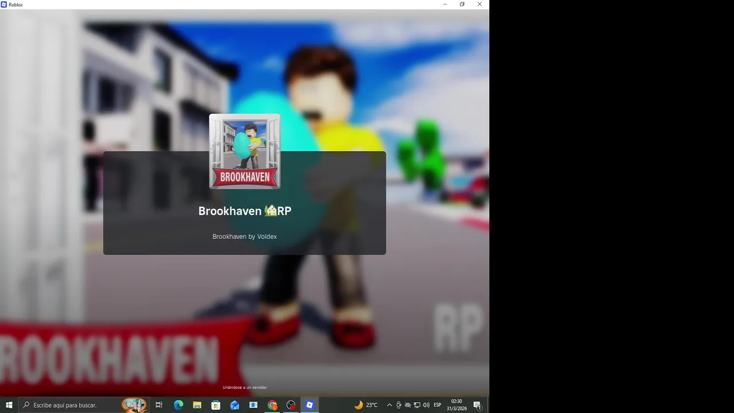Open the Windows notification center
The width and height of the screenshot is (734, 413).
(x=477, y=405)
